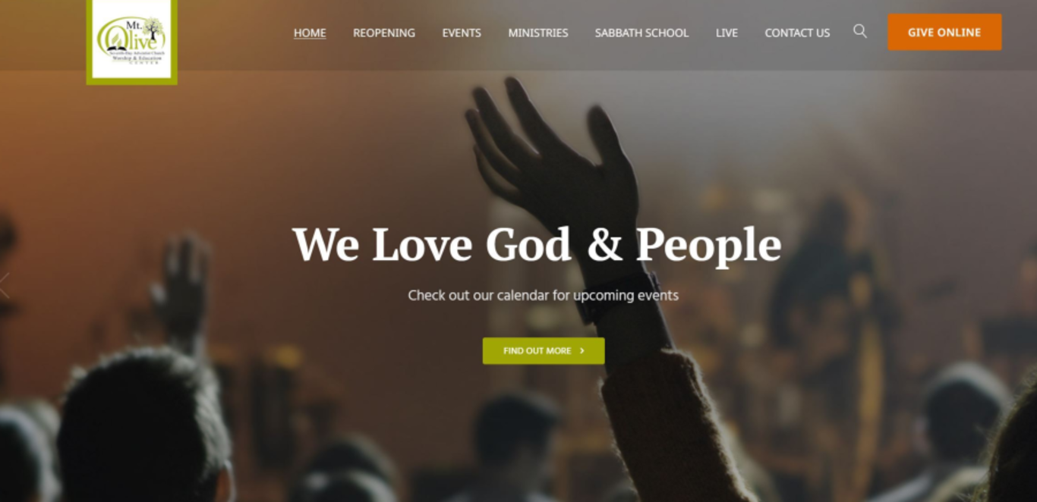Click the Worship & Education text in logo
The width and height of the screenshot is (1037, 502).
tap(137, 58)
